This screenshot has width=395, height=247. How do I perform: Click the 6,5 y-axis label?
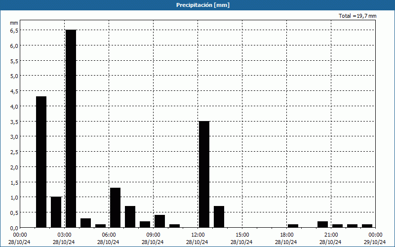point(14,31)
